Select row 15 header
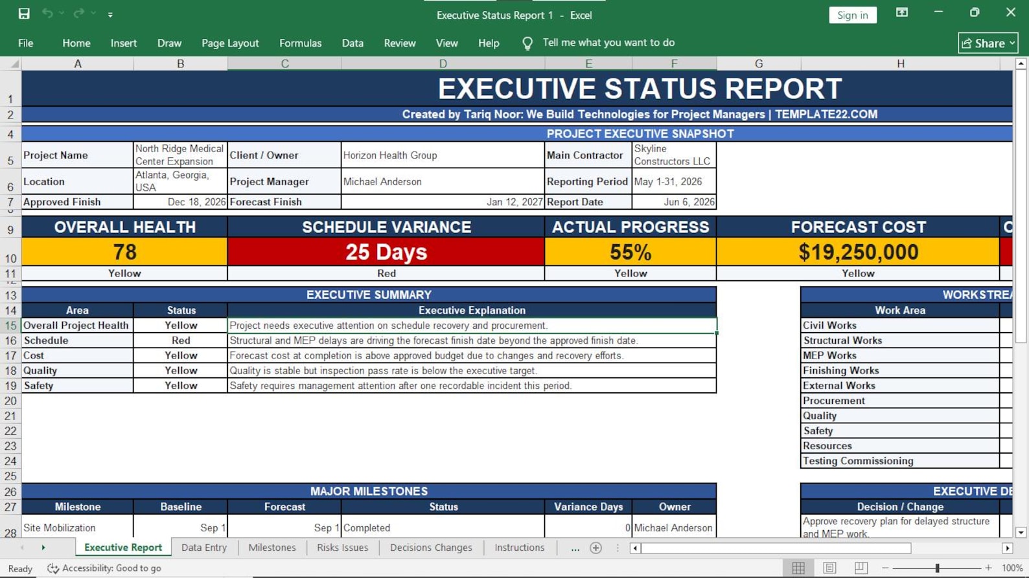 [x=10, y=326]
